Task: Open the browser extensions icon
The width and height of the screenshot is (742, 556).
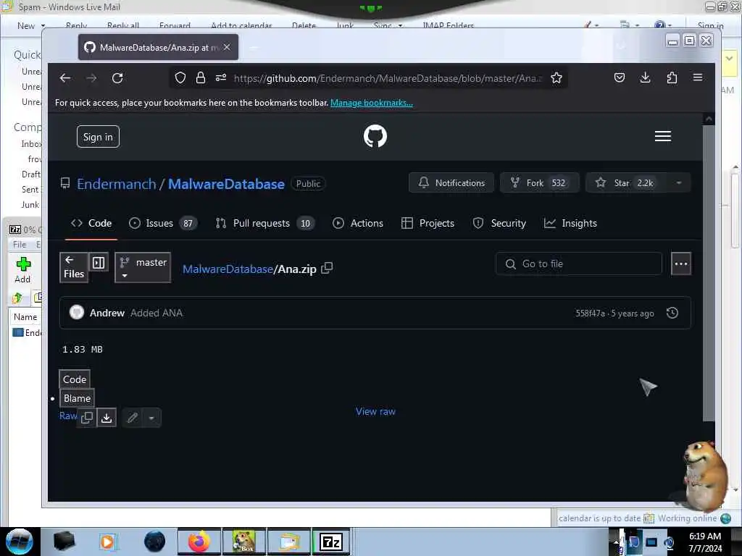Action: click(x=672, y=77)
